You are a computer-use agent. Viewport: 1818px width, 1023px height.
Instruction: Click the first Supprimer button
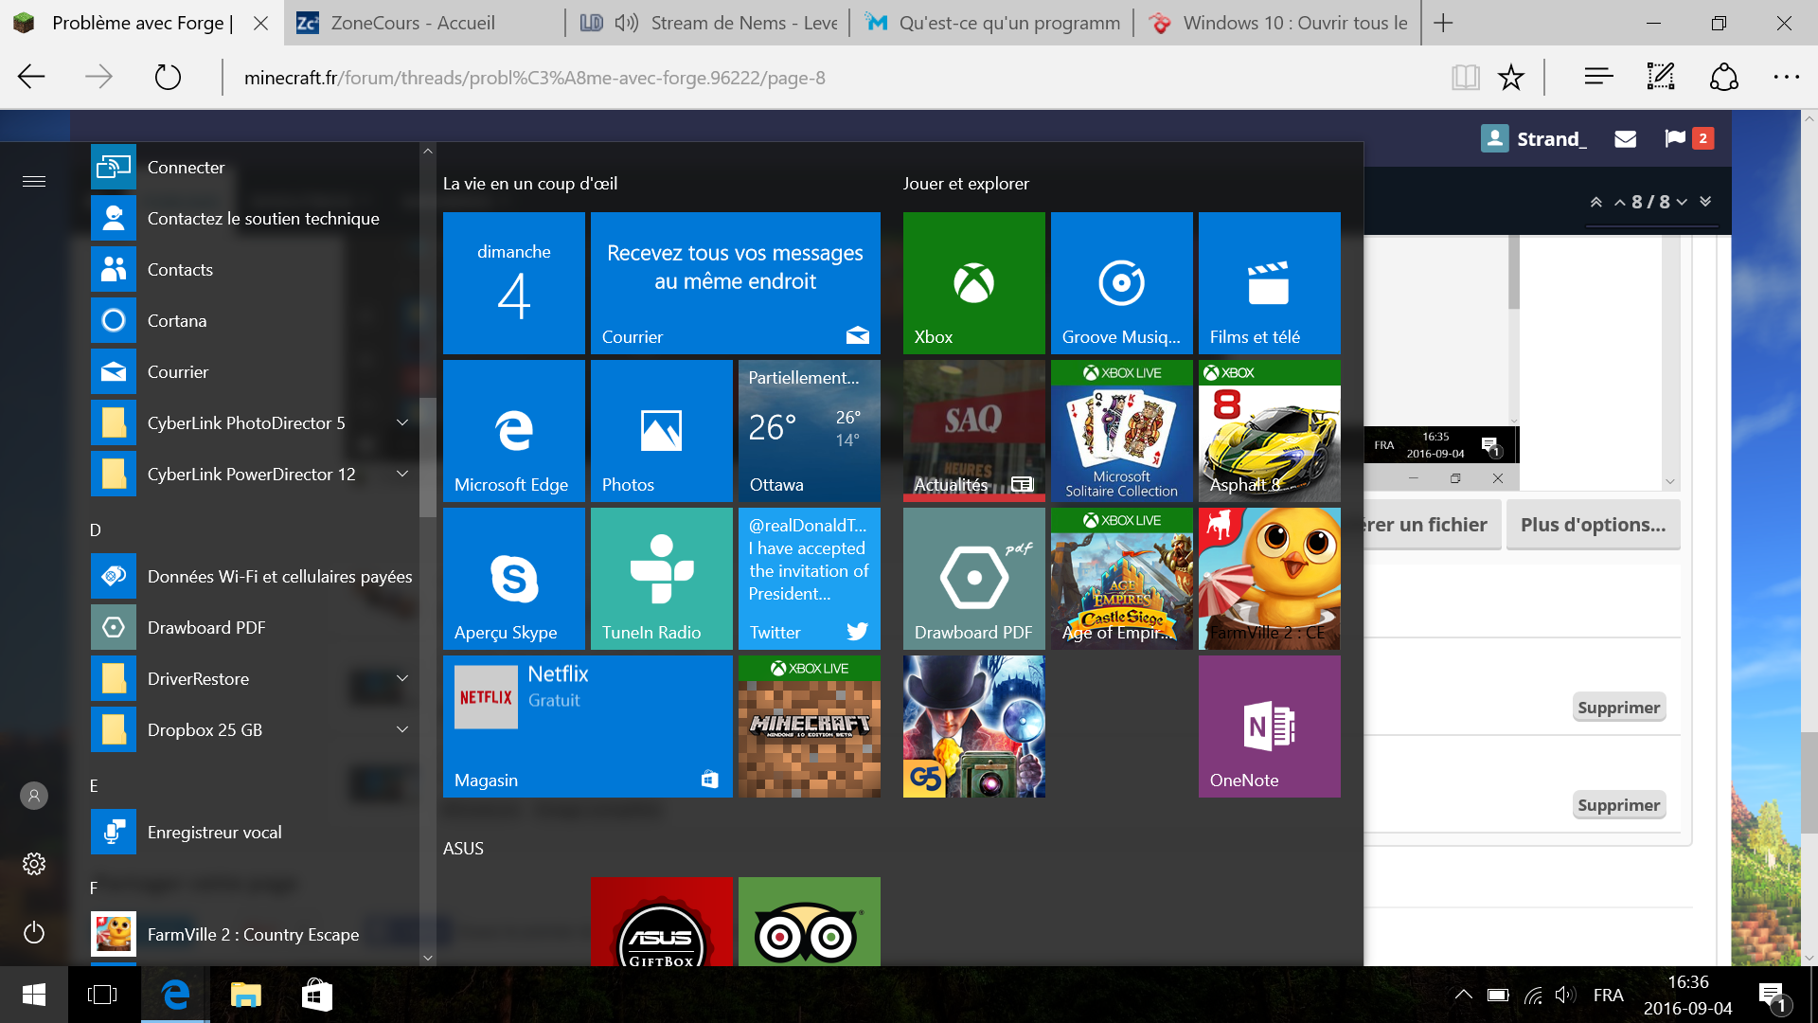pyautogui.click(x=1618, y=708)
